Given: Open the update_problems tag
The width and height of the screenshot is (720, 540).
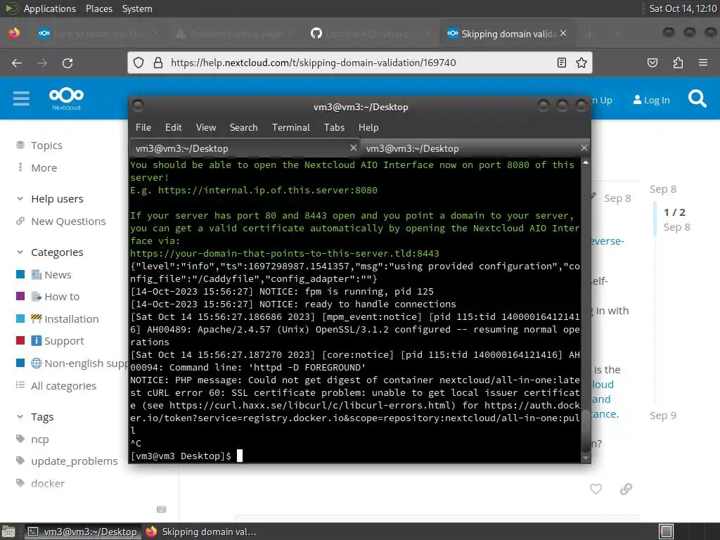Looking at the screenshot, I should tap(74, 461).
